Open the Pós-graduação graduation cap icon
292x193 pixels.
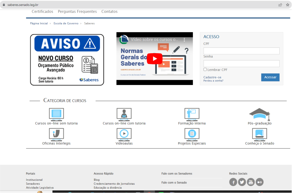point(259,114)
